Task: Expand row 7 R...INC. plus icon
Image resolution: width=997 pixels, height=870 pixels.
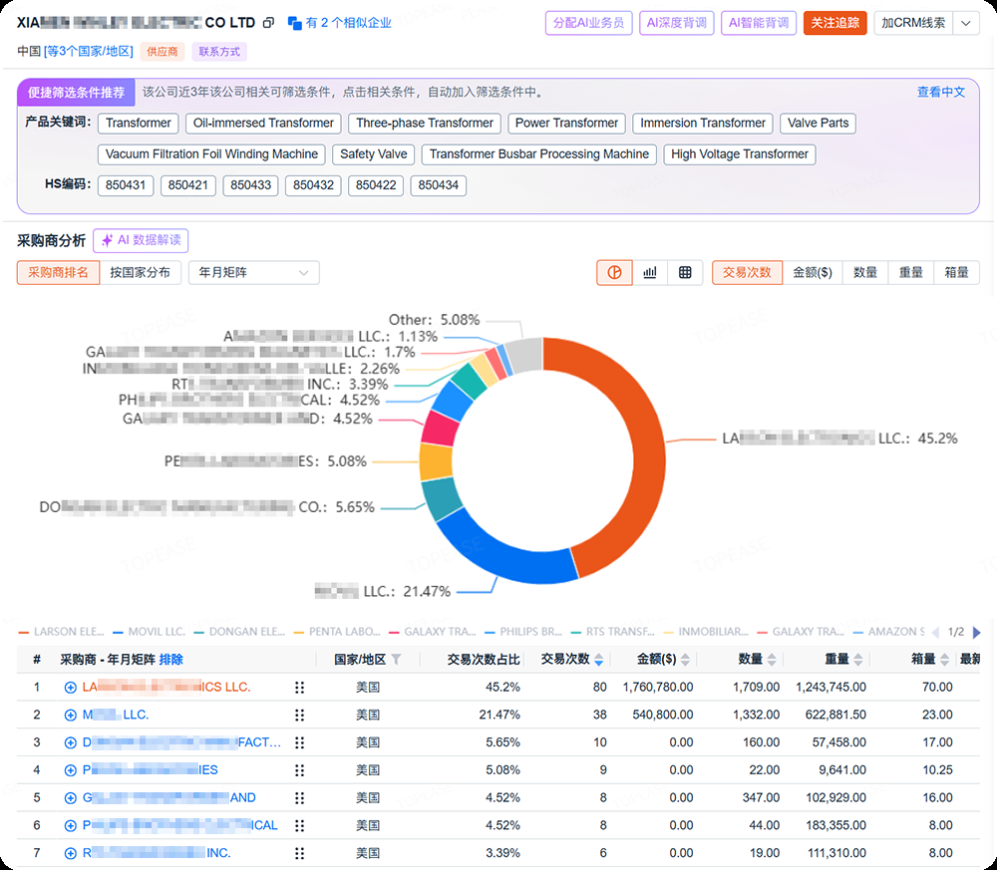Action: (x=71, y=853)
